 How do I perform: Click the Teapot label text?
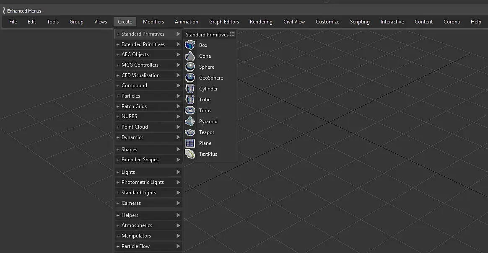click(x=207, y=132)
